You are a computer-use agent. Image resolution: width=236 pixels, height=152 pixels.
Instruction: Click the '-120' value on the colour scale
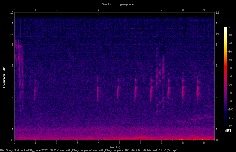tap(230, 126)
